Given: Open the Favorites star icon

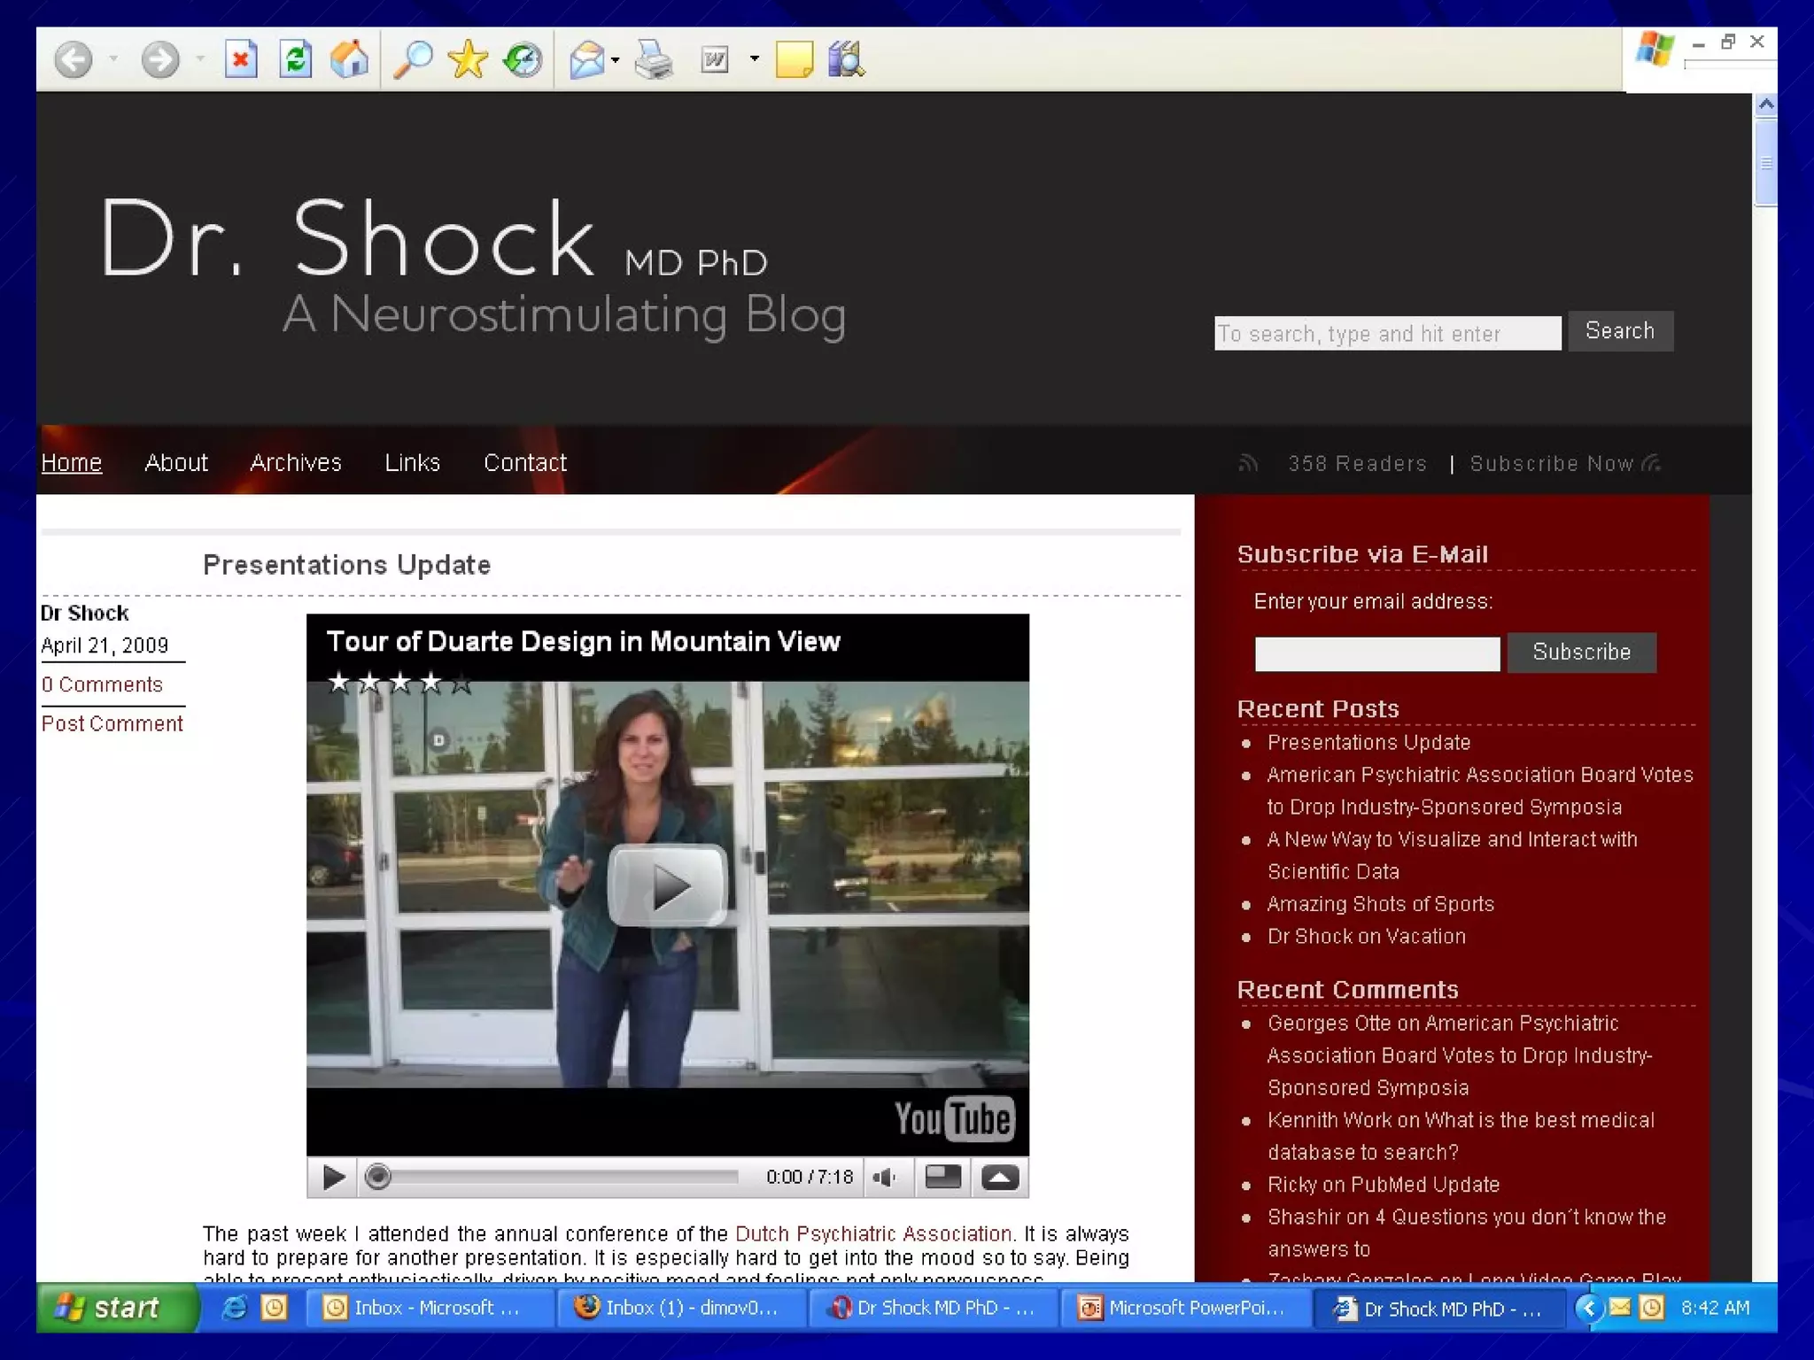Looking at the screenshot, I should (x=467, y=60).
